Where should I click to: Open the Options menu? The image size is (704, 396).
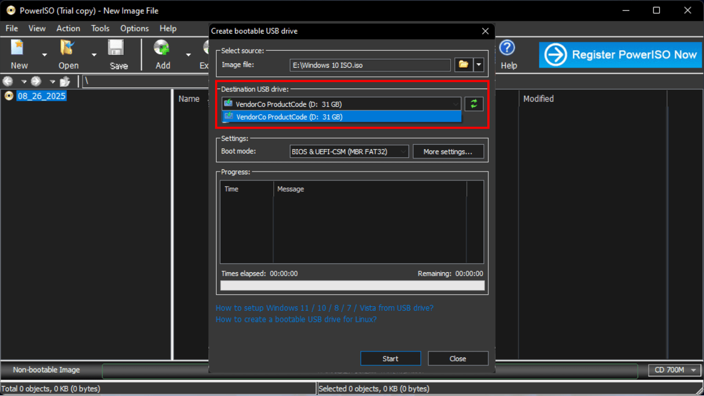[x=134, y=28]
